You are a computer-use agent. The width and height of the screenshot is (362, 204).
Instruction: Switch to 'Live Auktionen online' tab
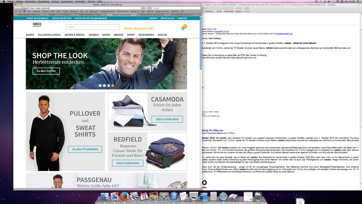click(182, 15)
